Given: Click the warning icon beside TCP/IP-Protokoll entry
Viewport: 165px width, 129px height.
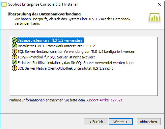Looking at the screenshot, I should click(x=14, y=57).
